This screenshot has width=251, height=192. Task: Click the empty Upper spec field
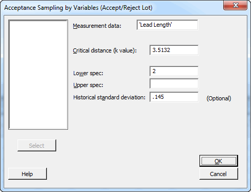coord(174,83)
